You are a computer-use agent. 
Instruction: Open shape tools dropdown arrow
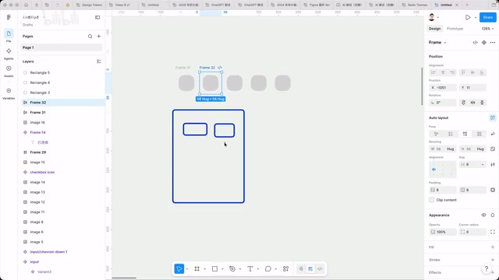(222, 269)
